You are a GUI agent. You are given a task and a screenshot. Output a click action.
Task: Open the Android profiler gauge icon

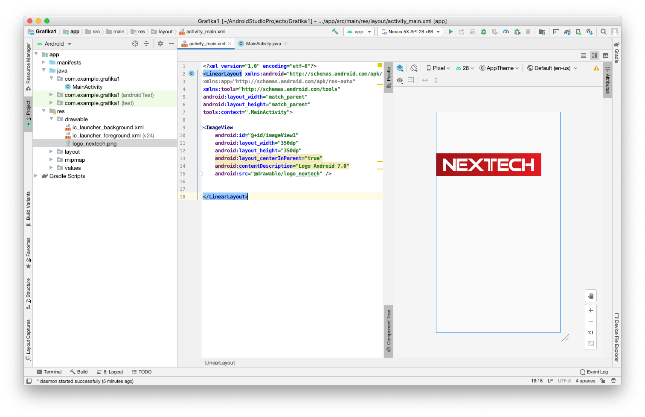click(x=506, y=32)
